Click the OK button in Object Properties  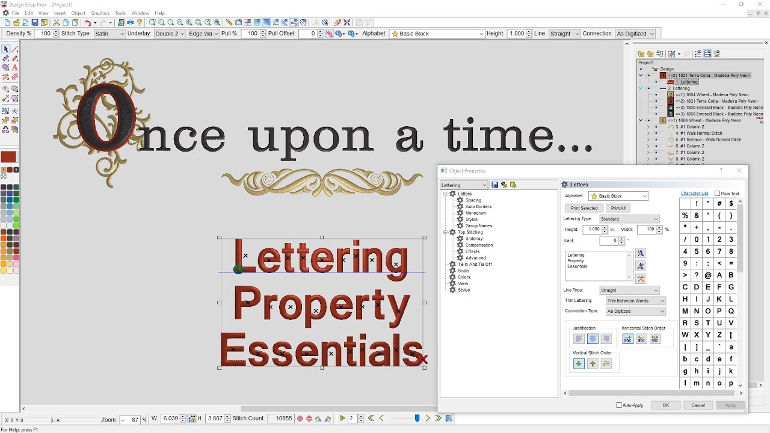[x=666, y=405]
